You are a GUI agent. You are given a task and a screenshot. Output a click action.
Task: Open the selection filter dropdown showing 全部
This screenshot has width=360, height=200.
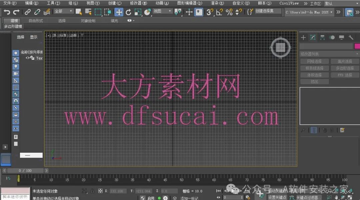[64, 11]
